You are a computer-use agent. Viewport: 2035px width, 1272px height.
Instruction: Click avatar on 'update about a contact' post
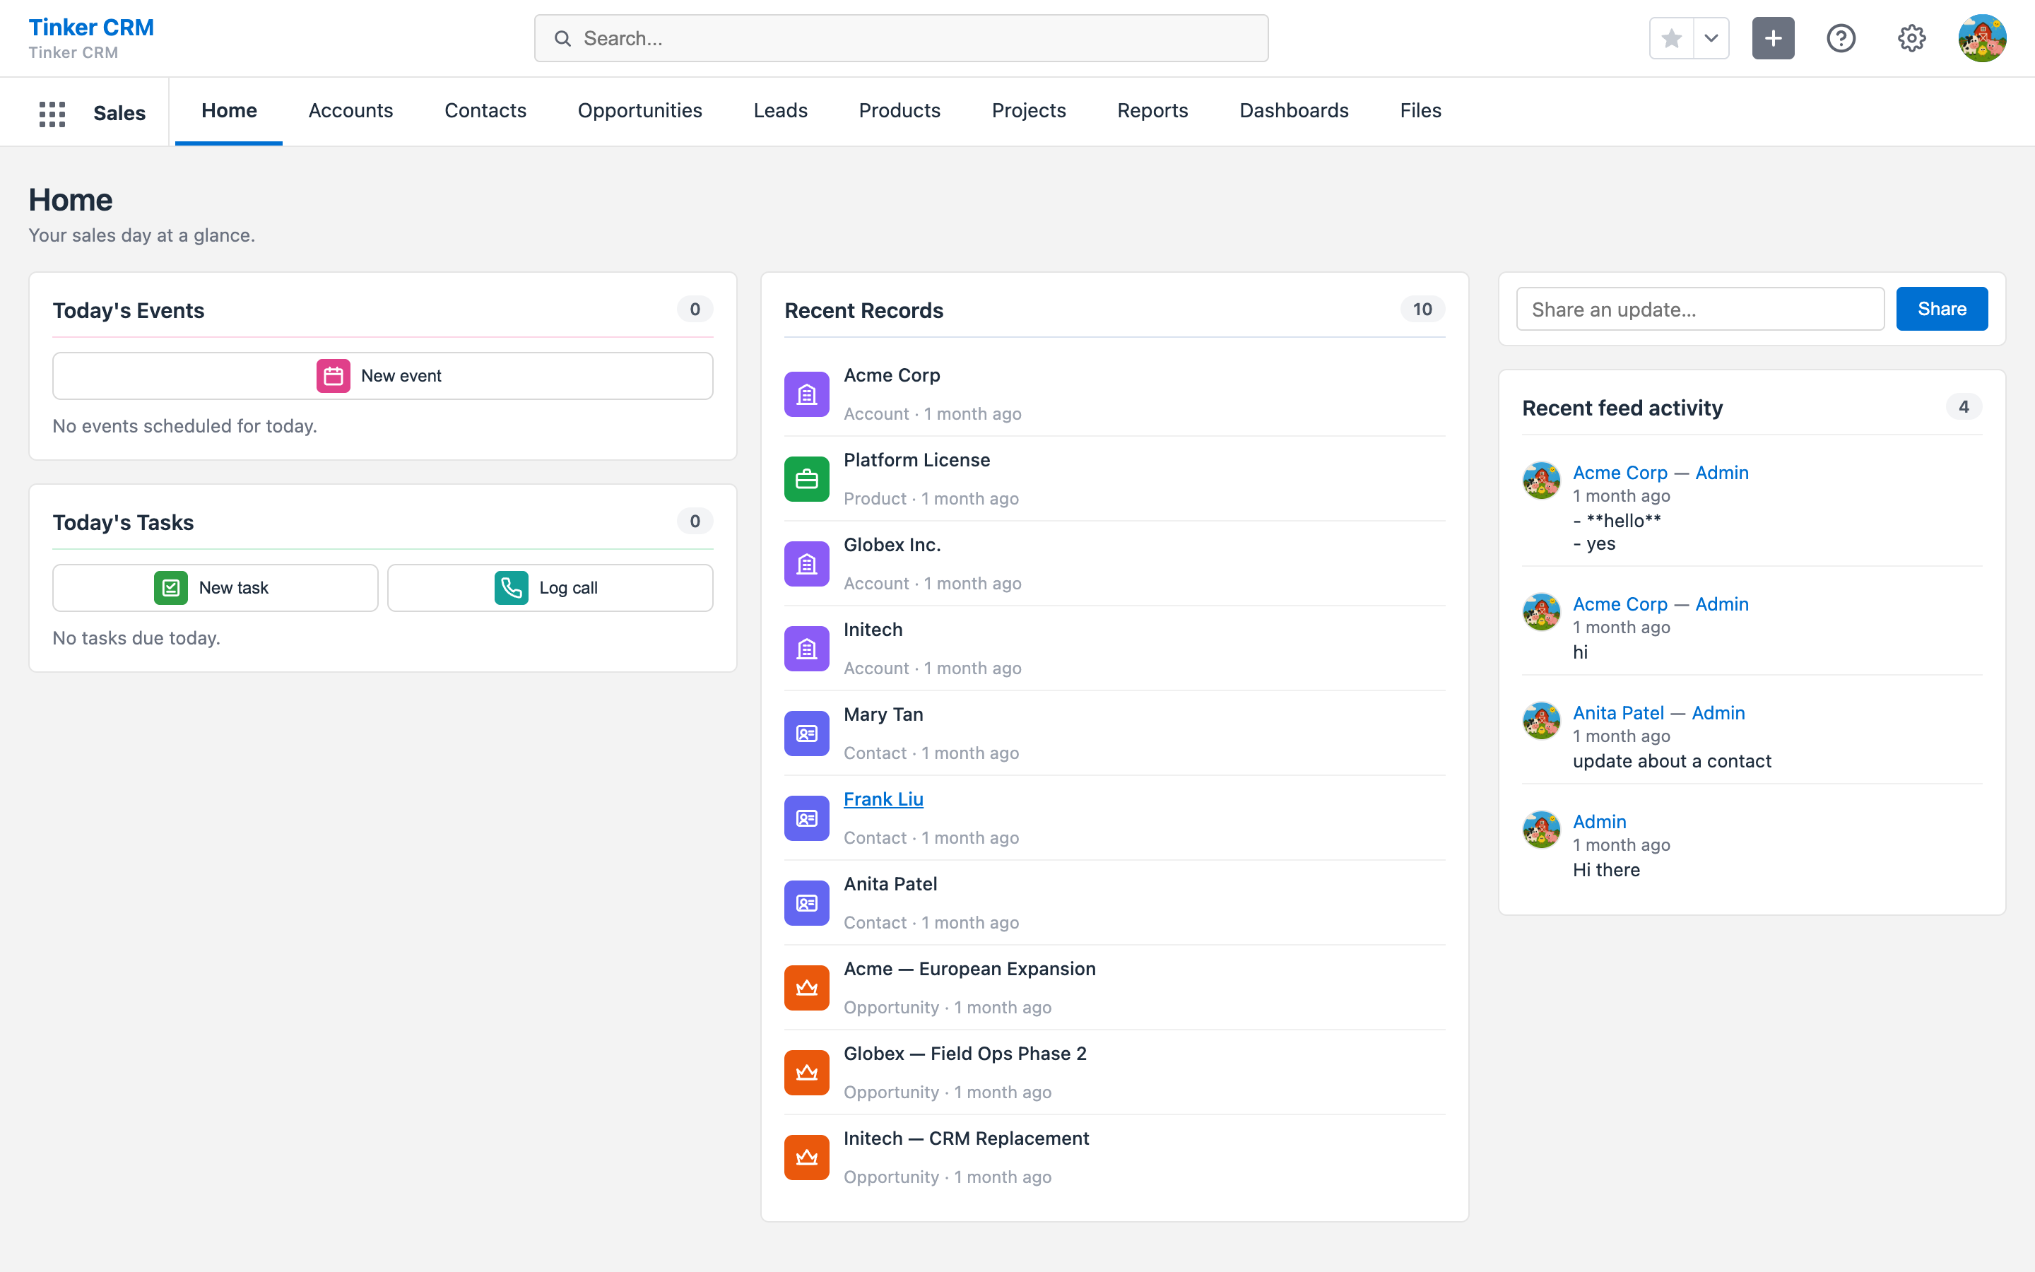(x=1540, y=722)
